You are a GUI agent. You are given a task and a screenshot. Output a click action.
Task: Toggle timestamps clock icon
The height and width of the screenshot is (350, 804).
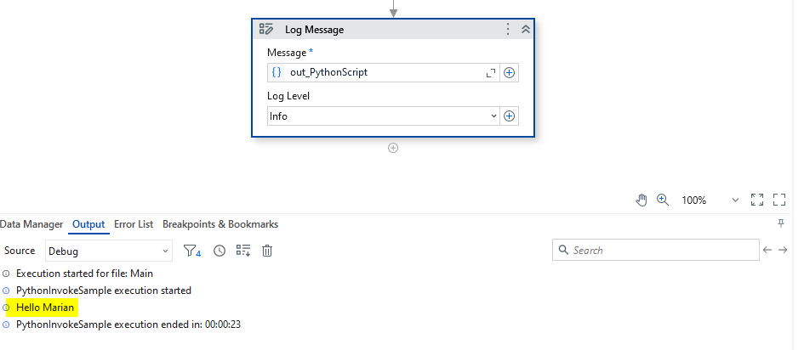220,251
